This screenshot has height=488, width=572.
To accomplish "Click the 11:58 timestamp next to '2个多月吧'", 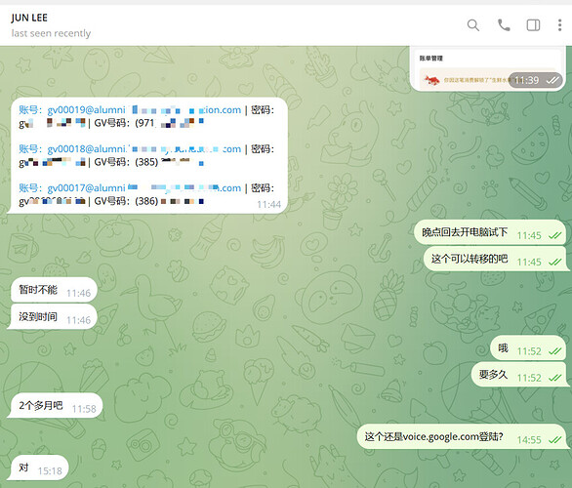I will tap(84, 409).
